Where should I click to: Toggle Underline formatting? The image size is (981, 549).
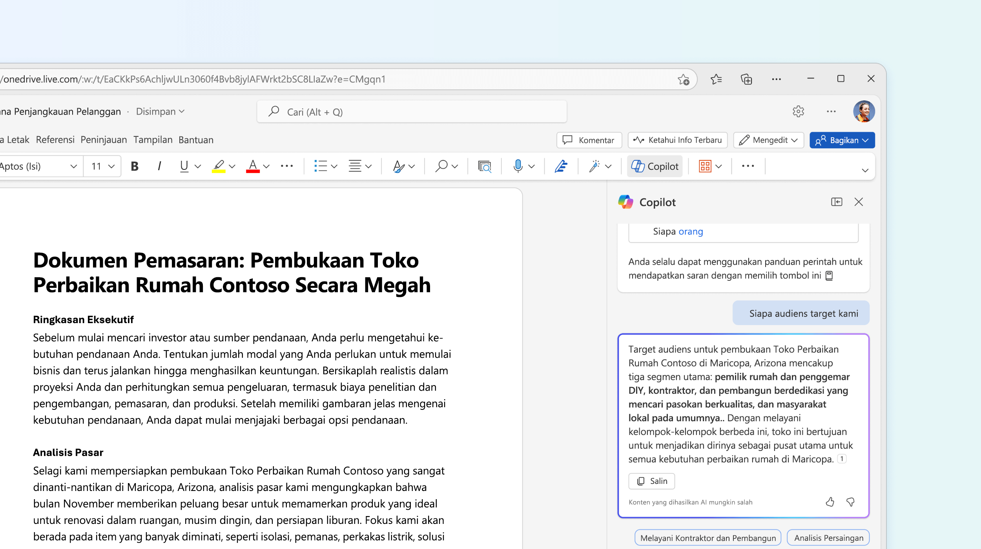coord(184,166)
